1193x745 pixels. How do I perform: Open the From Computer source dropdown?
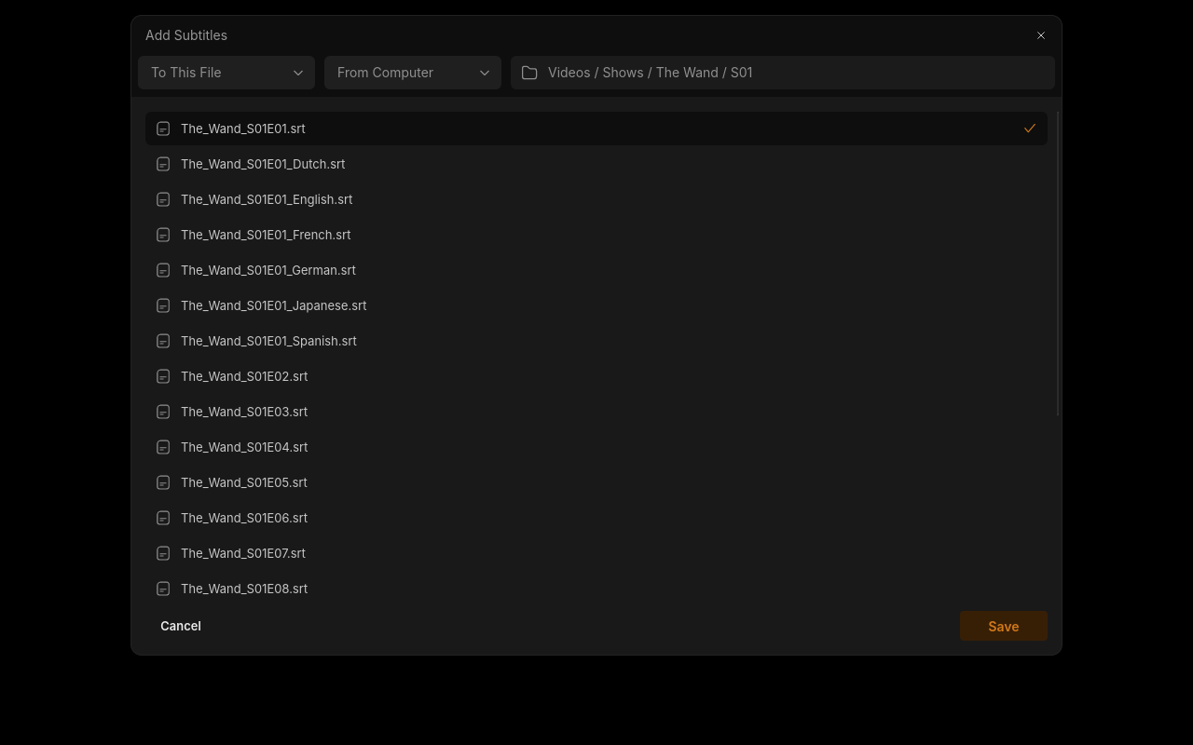point(413,73)
